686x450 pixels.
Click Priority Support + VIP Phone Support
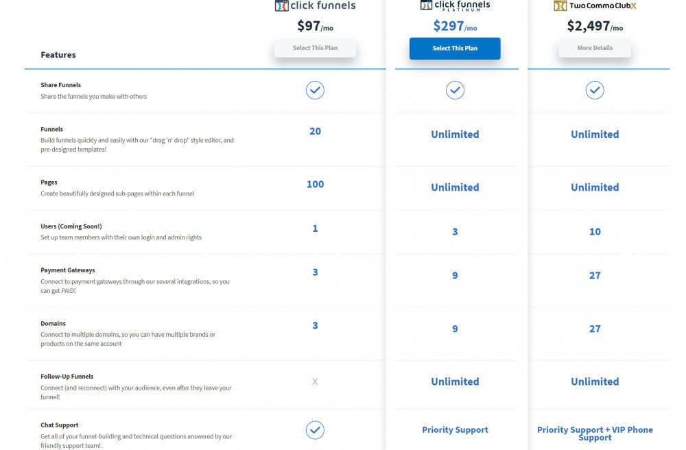tap(595, 434)
